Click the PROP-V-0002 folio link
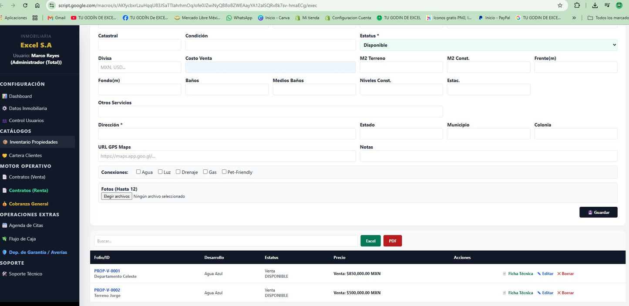This screenshot has height=306, width=629. [107, 290]
